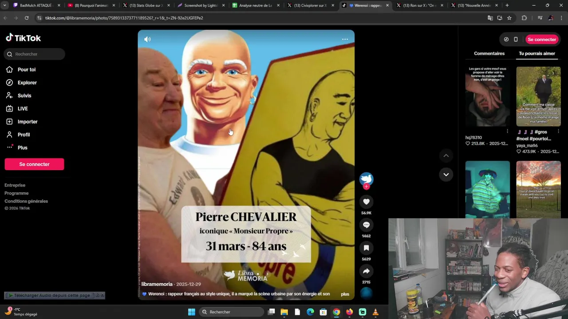Expand caption with plus link
The height and width of the screenshot is (319, 568).
345,294
